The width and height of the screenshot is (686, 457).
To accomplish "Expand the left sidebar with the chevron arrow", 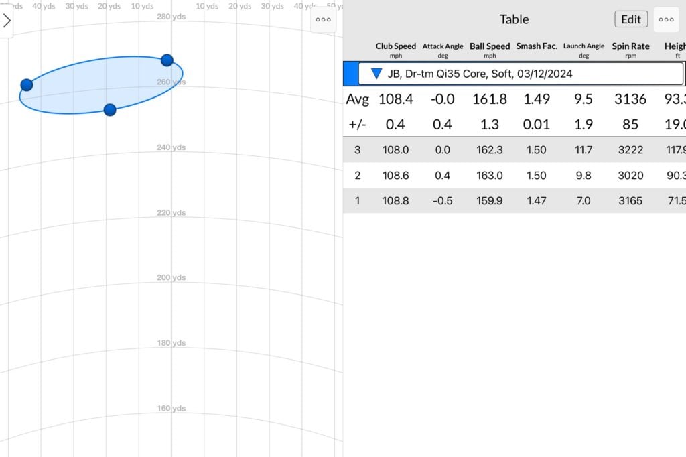I will pos(7,20).
